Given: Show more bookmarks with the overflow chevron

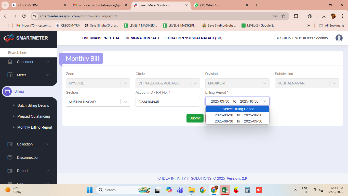Looking at the screenshot, I should click(x=309, y=26).
